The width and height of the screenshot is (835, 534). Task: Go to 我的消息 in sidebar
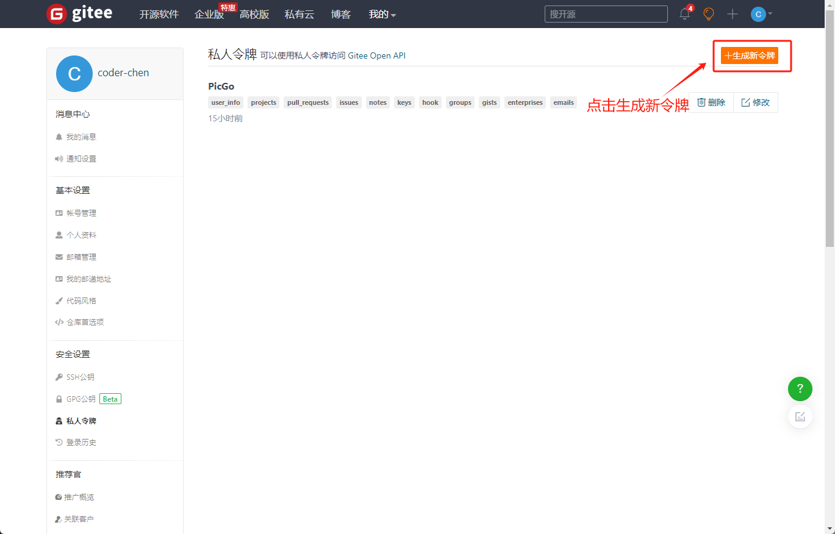(x=81, y=137)
